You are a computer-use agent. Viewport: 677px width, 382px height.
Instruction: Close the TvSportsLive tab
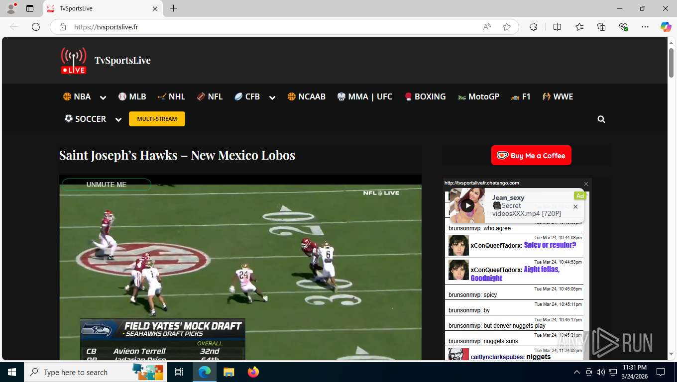[155, 8]
